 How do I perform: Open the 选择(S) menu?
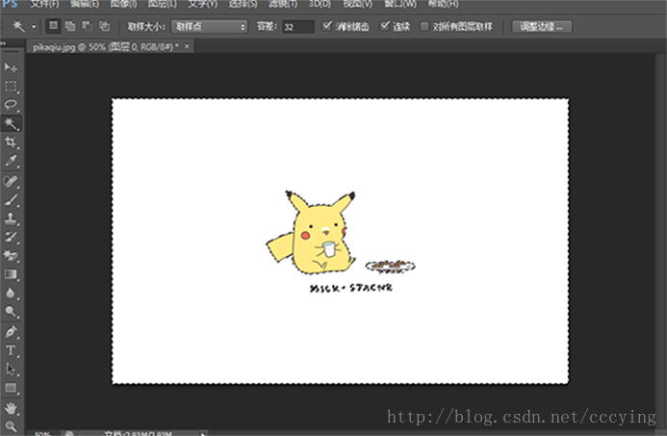(243, 4)
